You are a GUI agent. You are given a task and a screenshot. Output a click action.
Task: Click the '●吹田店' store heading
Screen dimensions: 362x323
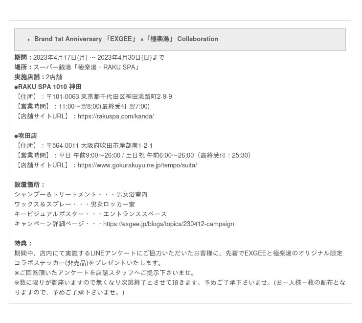[x=25, y=136]
